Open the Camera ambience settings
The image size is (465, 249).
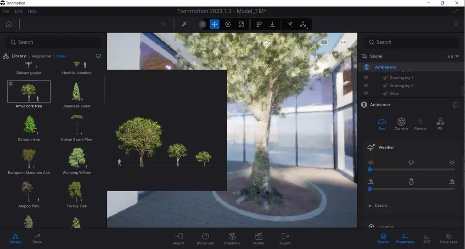(x=401, y=124)
